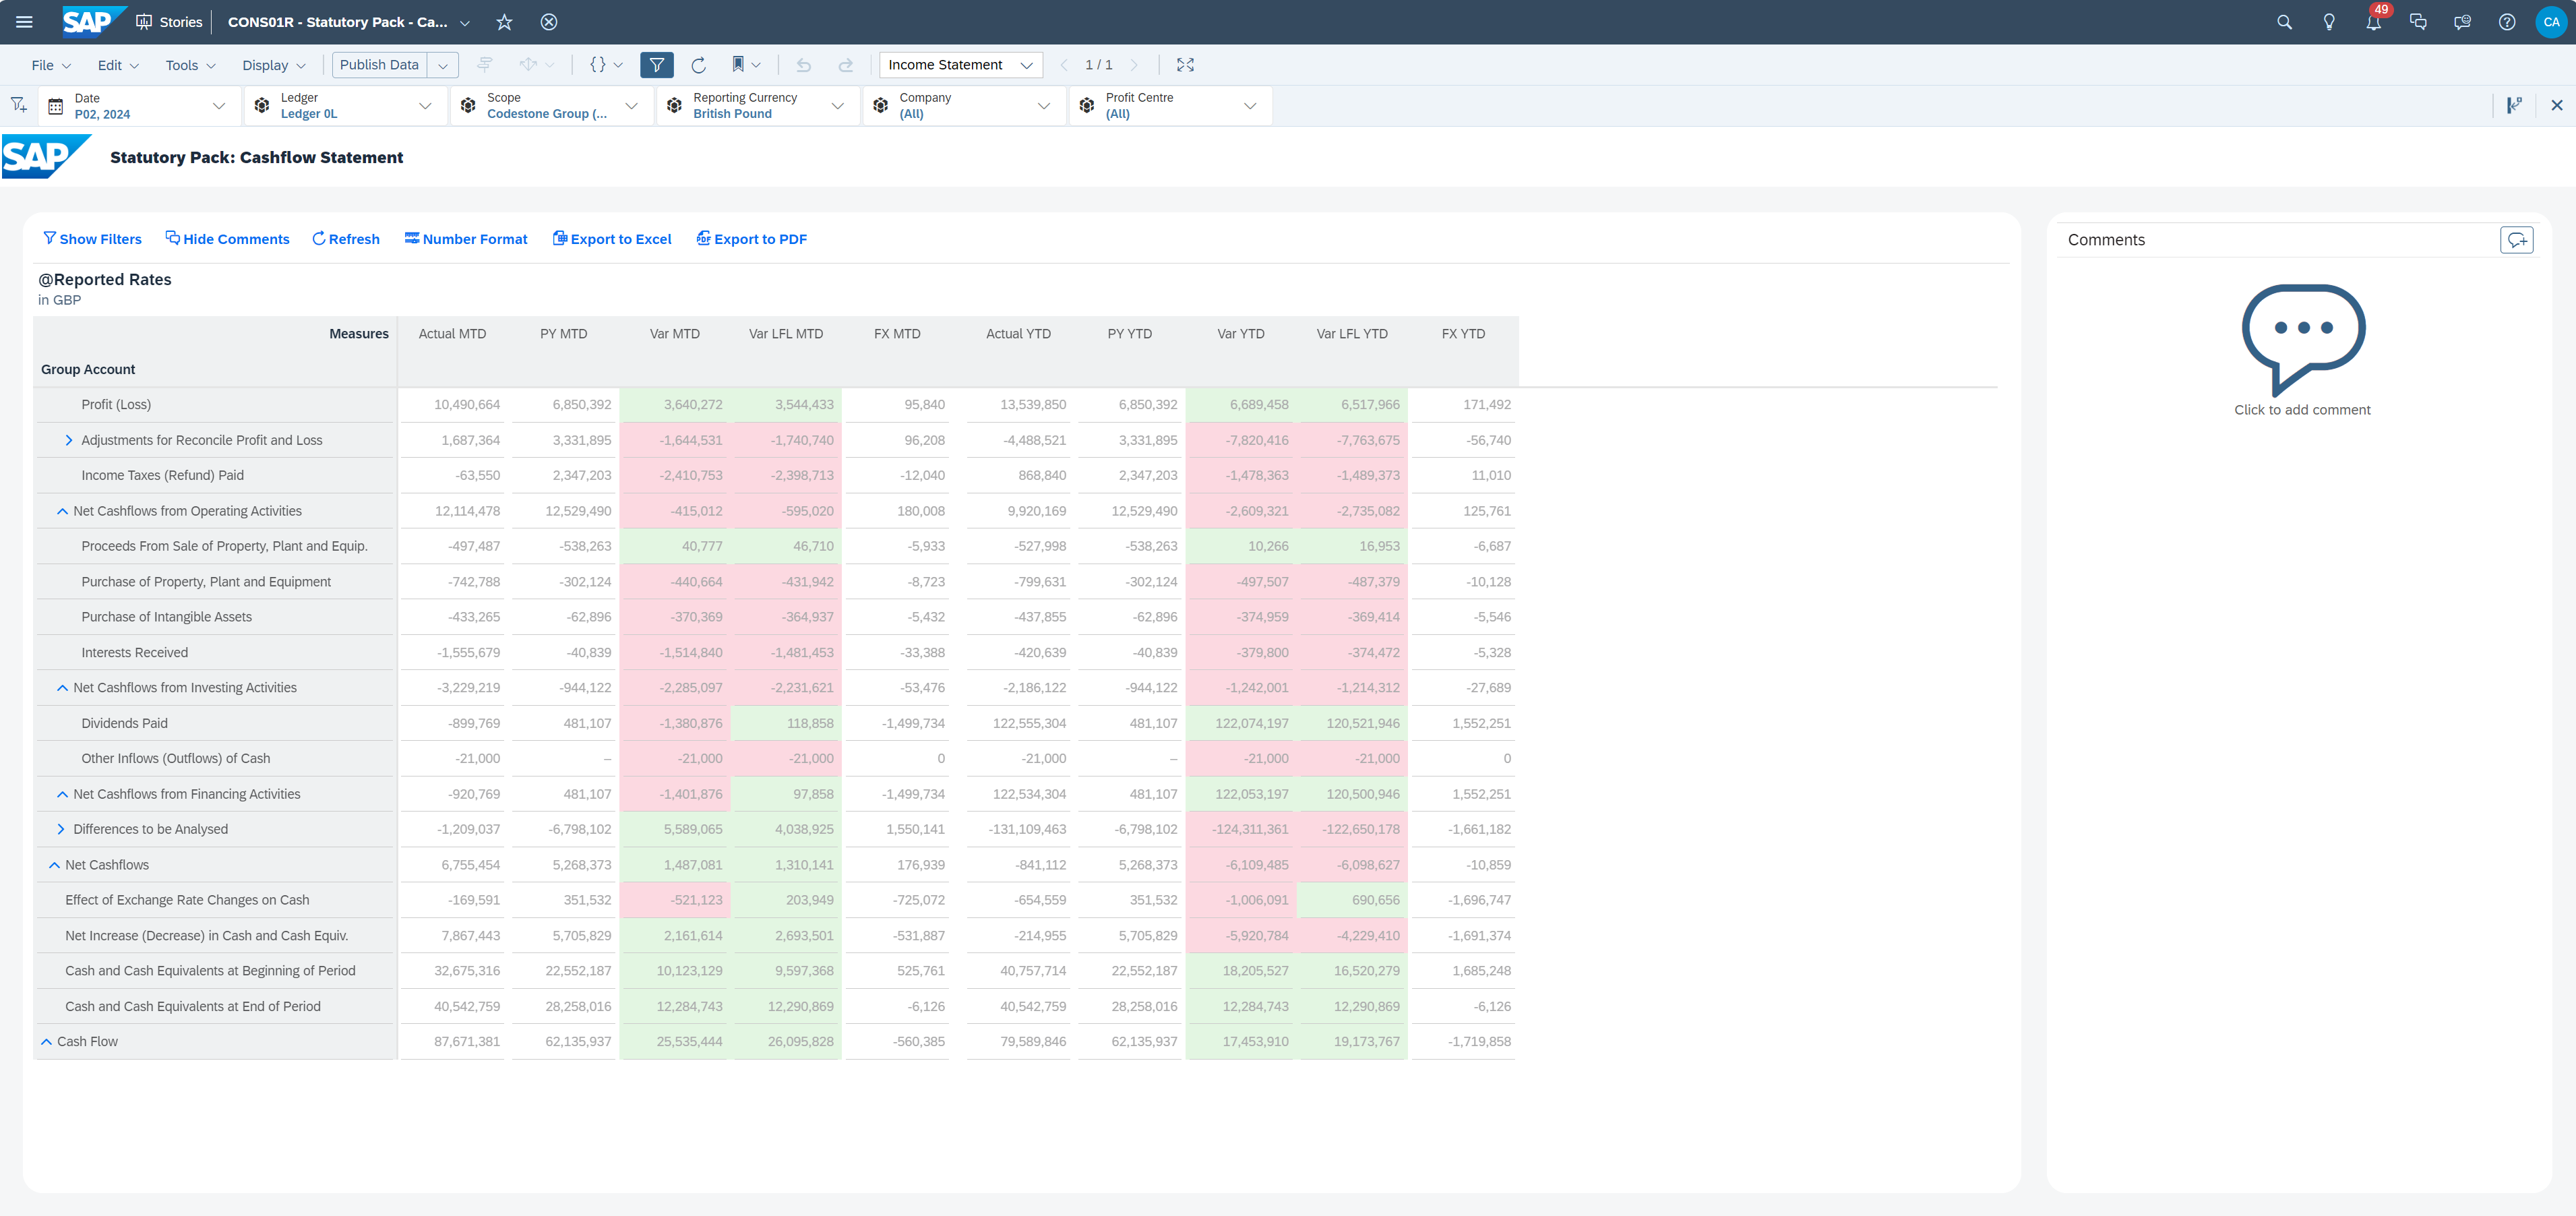
Task: Open Number Format options
Action: tap(466, 239)
